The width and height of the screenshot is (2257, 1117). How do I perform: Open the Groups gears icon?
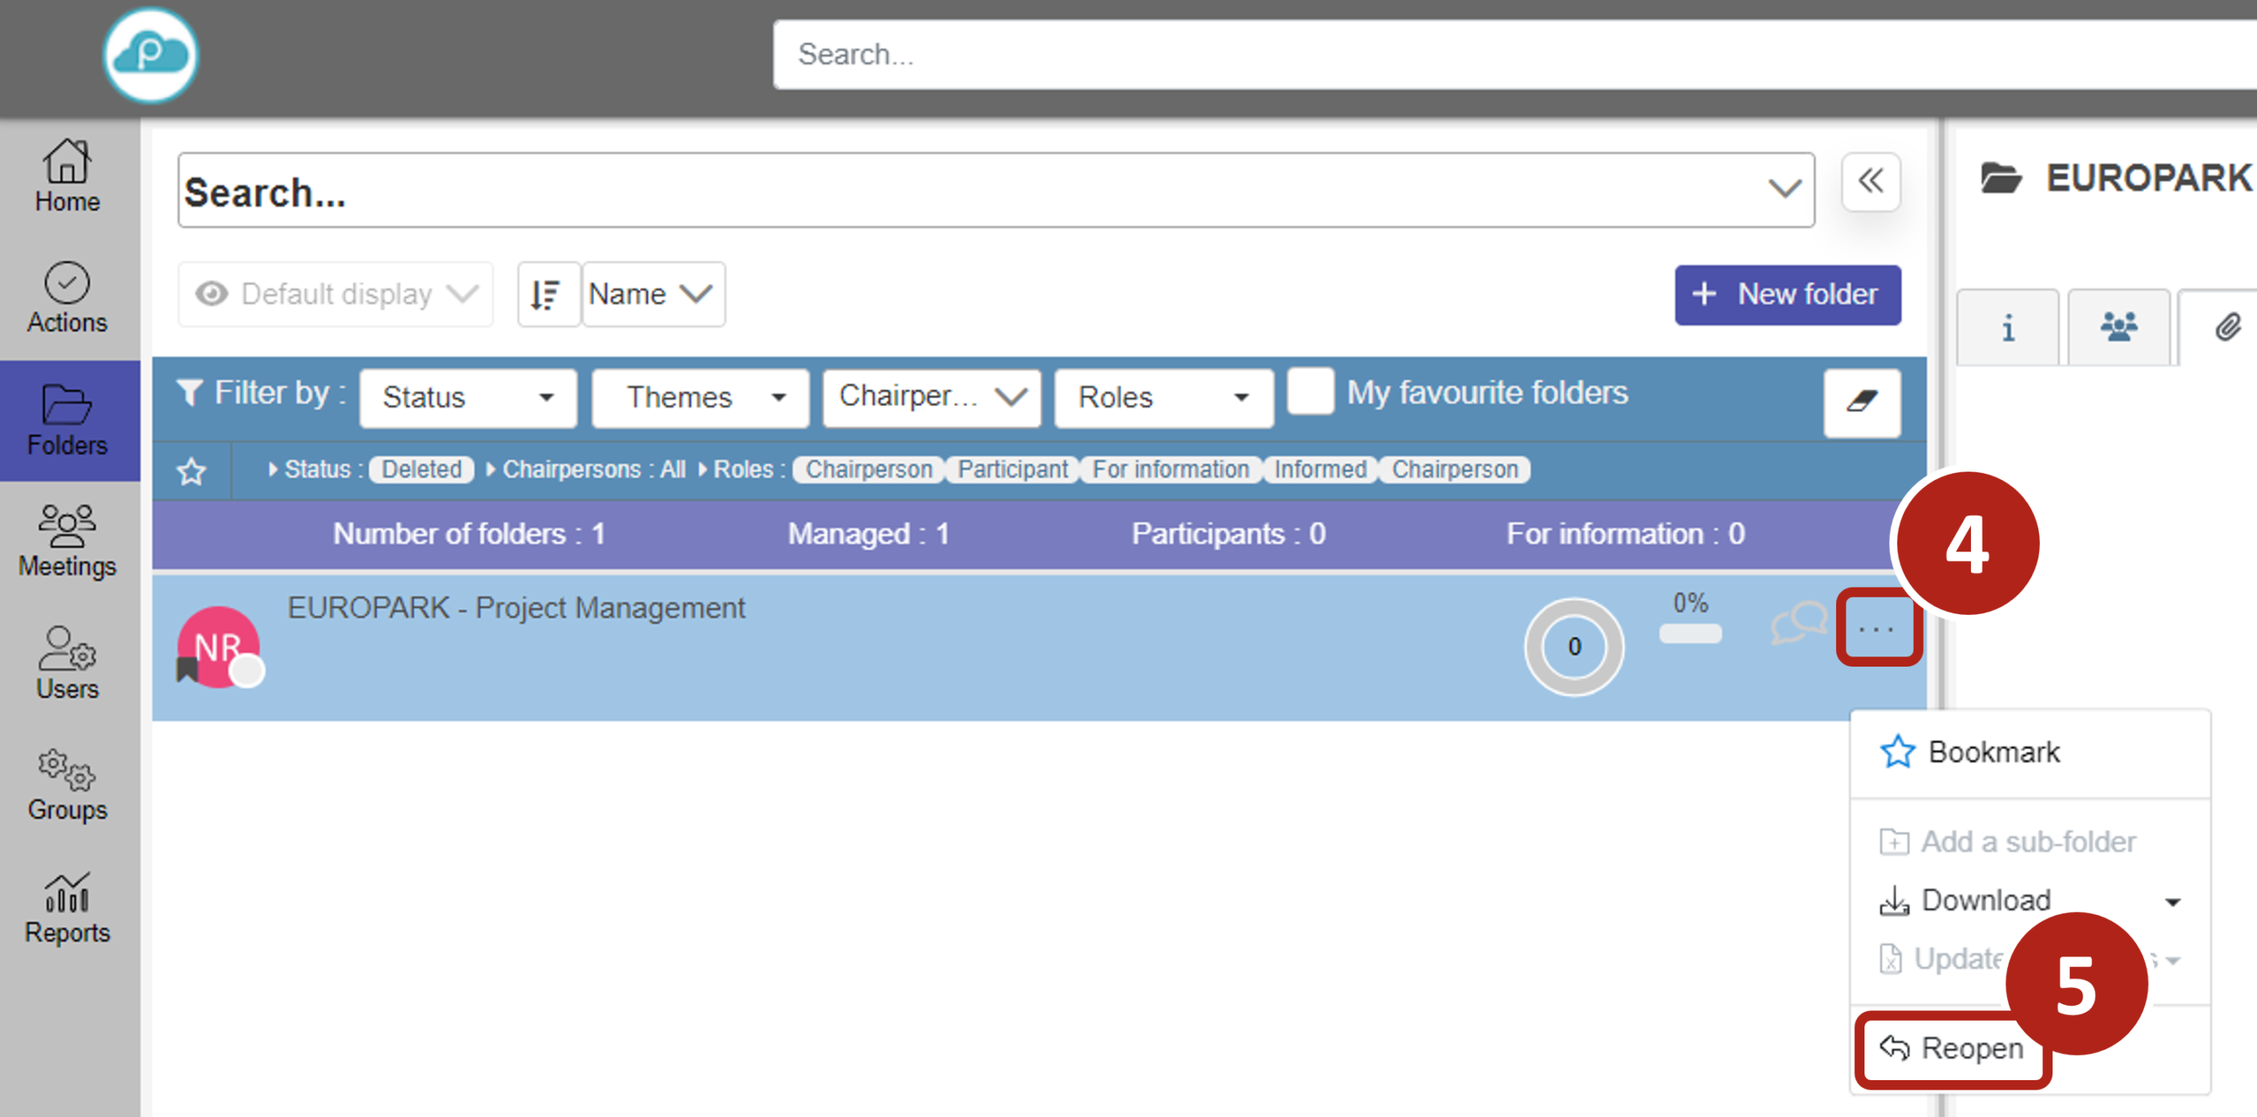(x=67, y=784)
